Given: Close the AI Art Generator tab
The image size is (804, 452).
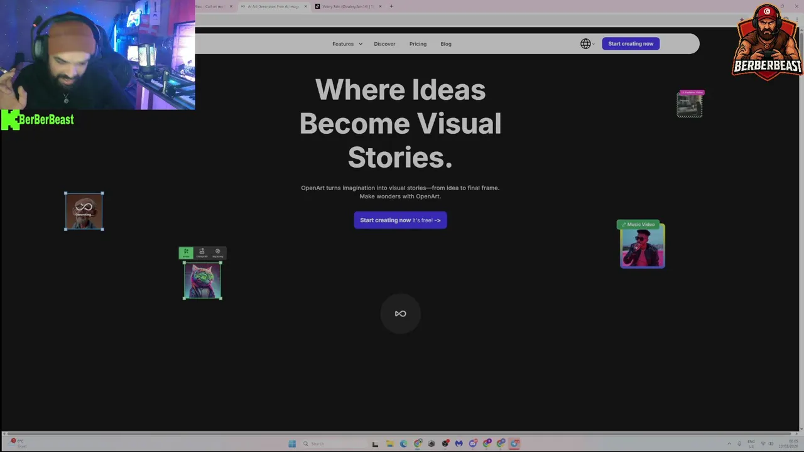Looking at the screenshot, I should point(306,6).
